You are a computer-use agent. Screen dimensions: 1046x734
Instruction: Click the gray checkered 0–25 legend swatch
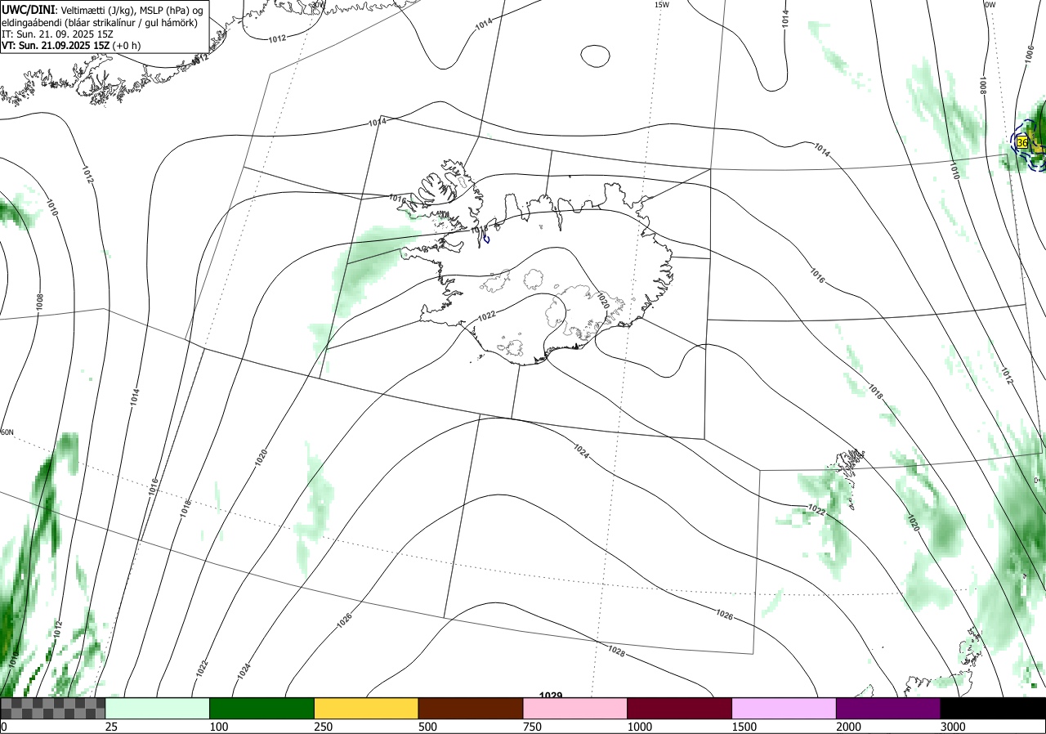coord(53,708)
